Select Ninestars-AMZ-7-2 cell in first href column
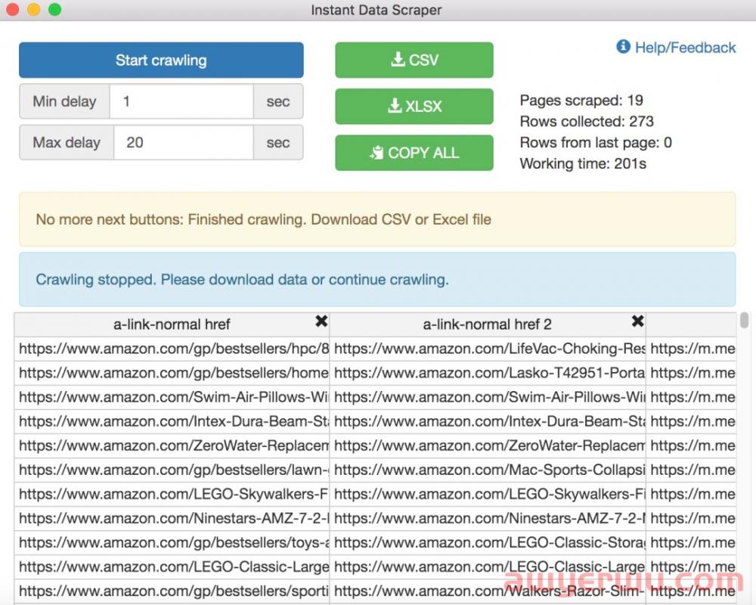The height and width of the screenshot is (605, 756). pyautogui.click(x=172, y=518)
